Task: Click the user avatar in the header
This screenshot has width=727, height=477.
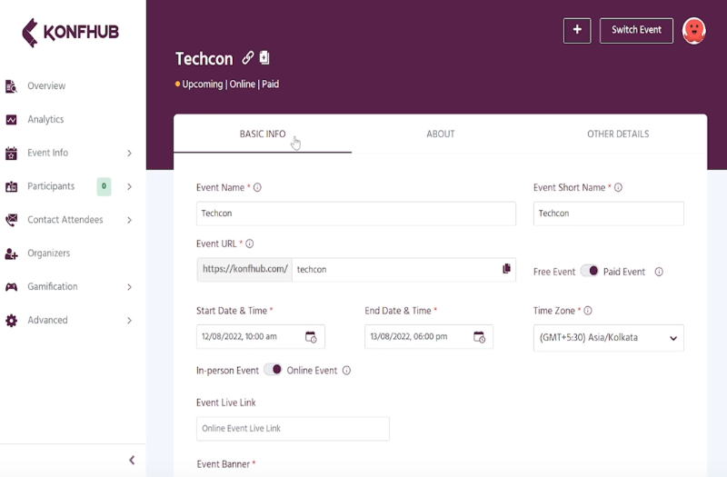Action: 693,30
